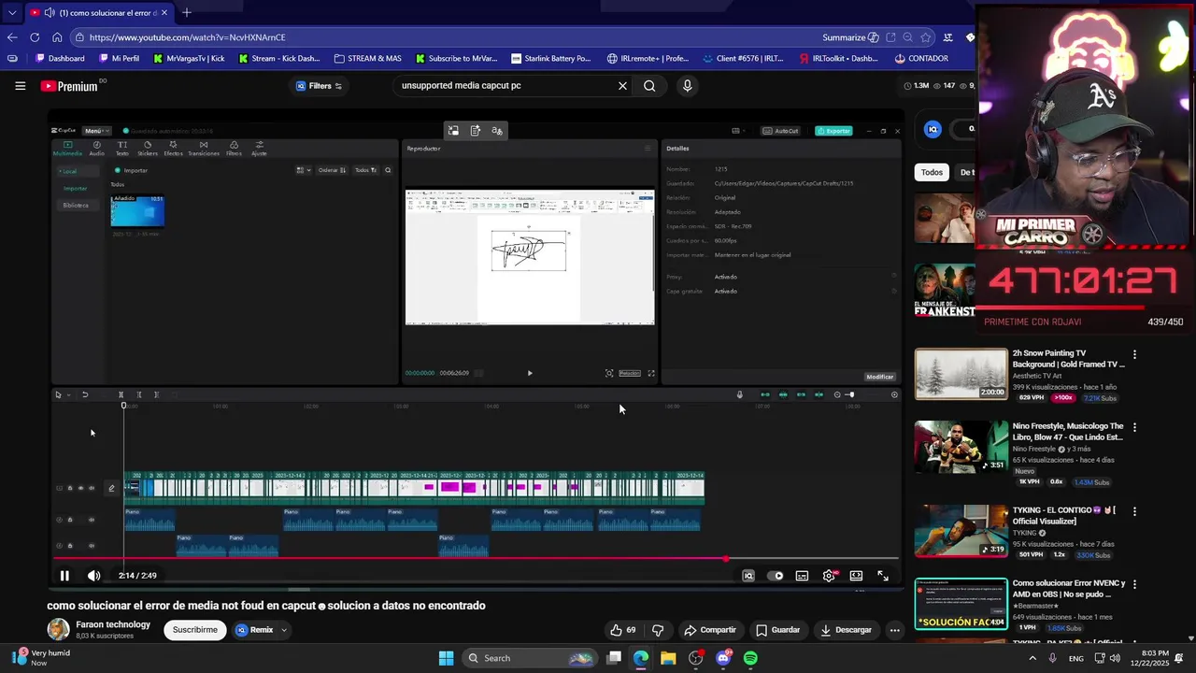
Task: Open TYKING - EL CONTIGO video thumbnail
Action: click(x=961, y=531)
